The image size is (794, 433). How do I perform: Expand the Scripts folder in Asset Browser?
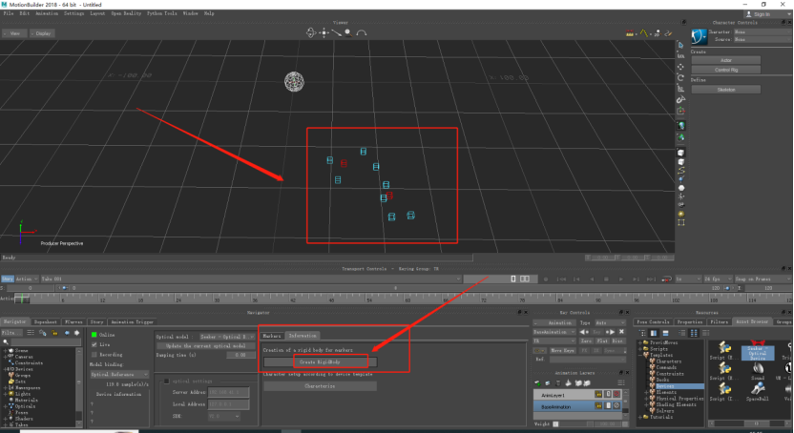coord(640,349)
